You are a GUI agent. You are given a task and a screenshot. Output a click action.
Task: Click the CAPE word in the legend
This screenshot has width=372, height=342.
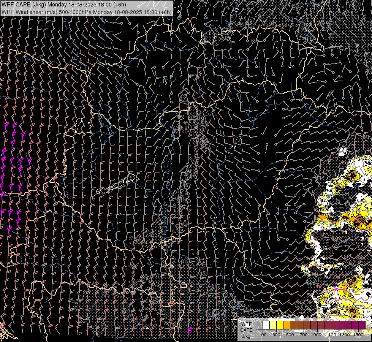246,330
